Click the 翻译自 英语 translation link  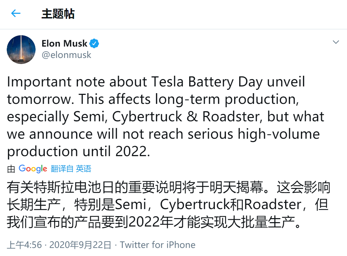point(71,169)
